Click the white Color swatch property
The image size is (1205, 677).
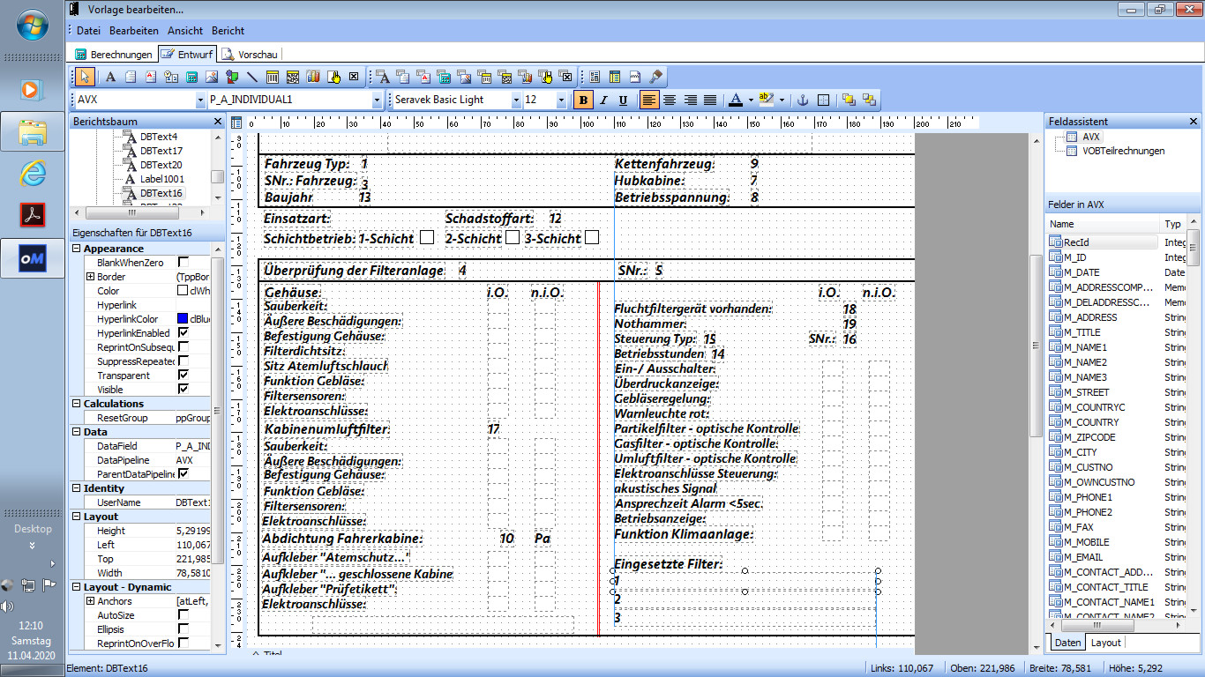point(183,291)
